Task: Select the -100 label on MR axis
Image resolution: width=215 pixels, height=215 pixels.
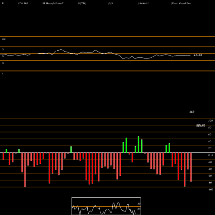Action: (211, 190)
